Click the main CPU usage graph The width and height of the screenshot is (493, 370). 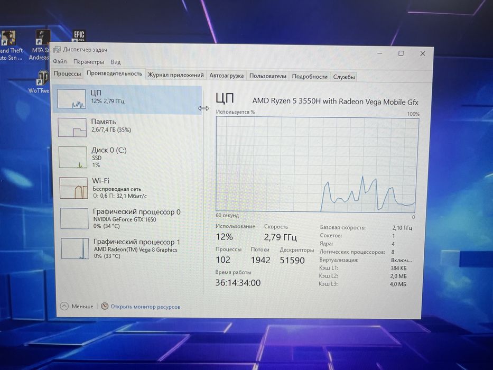click(x=317, y=164)
